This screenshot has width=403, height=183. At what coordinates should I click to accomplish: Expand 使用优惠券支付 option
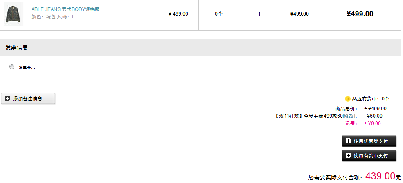click(x=369, y=141)
